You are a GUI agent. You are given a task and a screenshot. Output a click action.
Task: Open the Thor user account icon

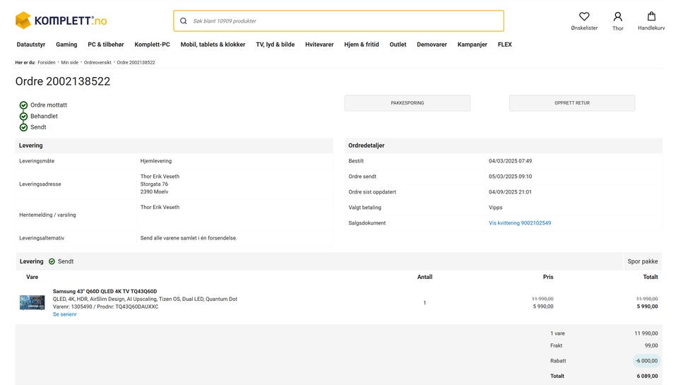pyautogui.click(x=618, y=16)
